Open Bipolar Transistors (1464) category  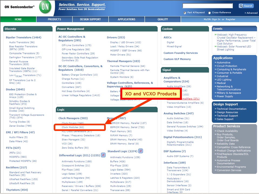(x=23, y=37)
